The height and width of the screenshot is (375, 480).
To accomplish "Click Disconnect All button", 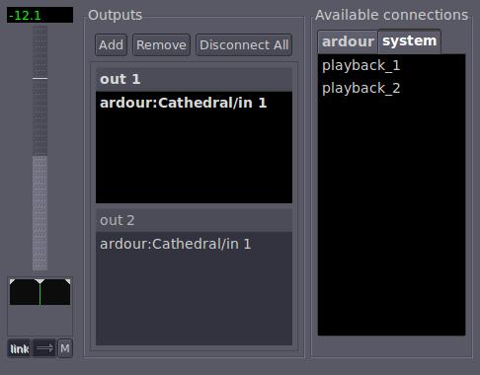I will click(x=244, y=44).
